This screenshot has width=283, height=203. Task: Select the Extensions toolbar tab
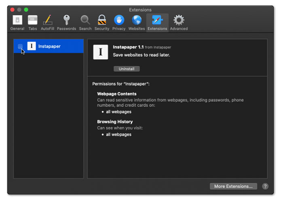157,22
